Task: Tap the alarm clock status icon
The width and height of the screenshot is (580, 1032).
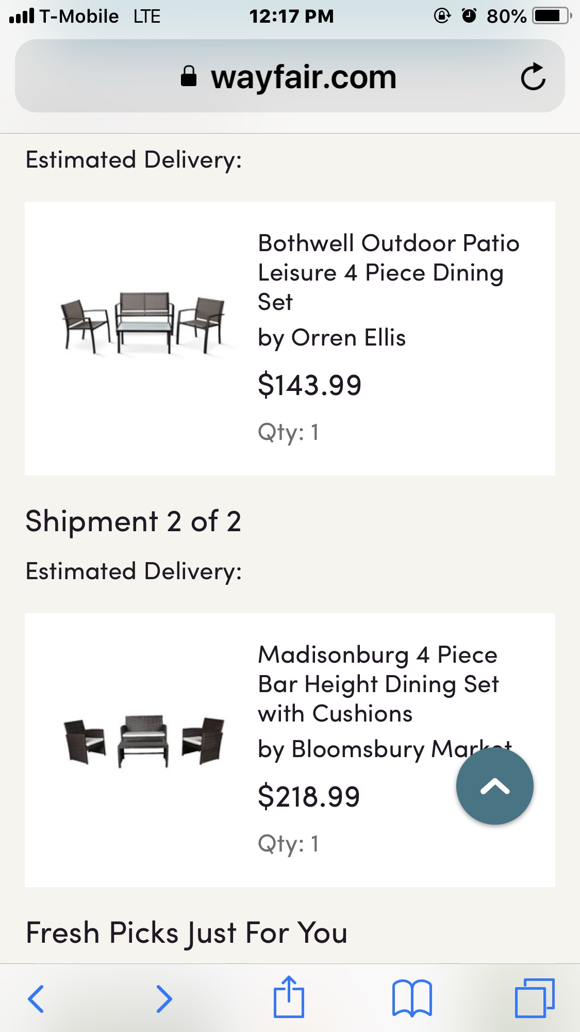Action: click(469, 16)
